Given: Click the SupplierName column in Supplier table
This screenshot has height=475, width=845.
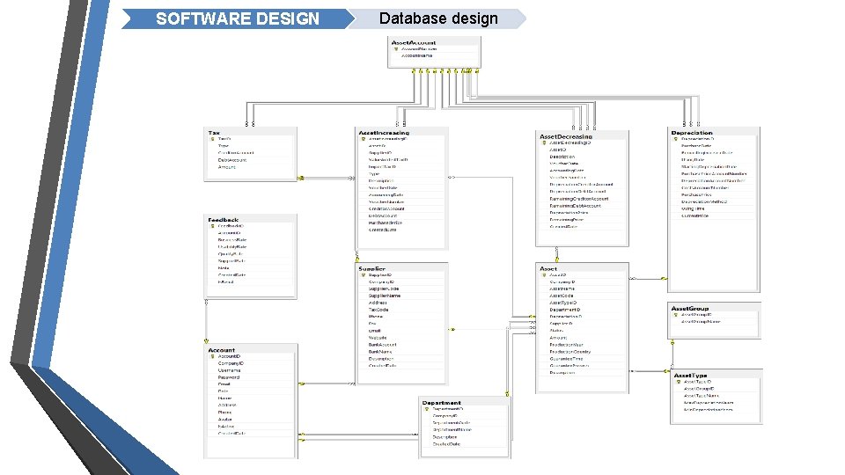Looking at the screenshot, I should [385, 296].
